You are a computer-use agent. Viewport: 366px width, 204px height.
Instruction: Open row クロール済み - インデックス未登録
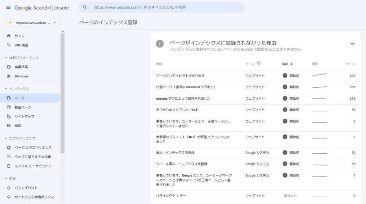point(256,164)
